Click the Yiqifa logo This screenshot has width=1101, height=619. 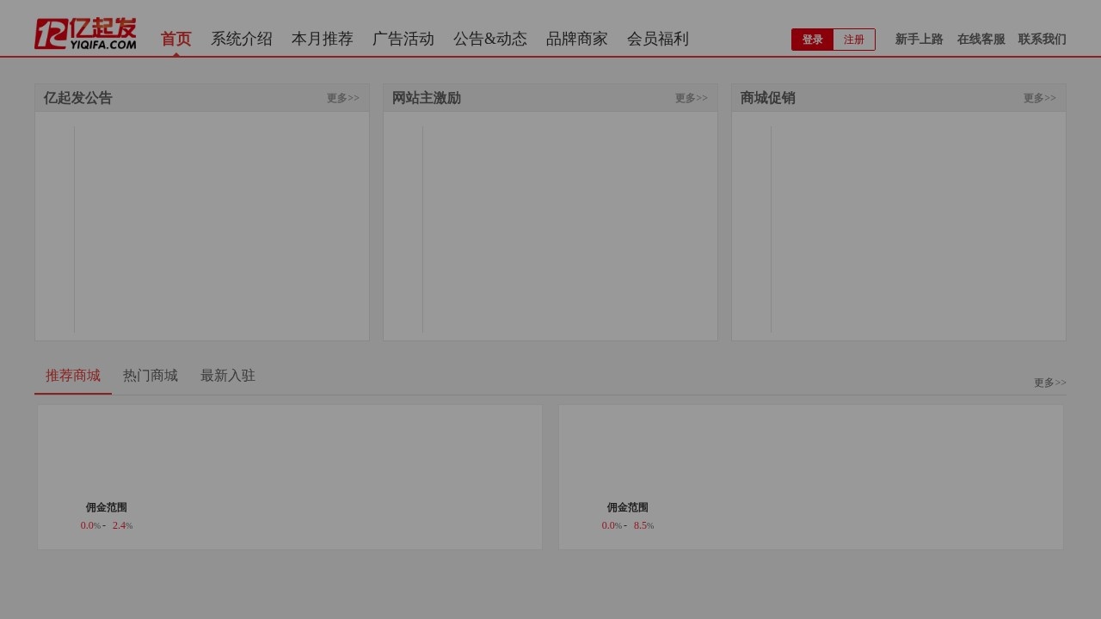(85, 34)
